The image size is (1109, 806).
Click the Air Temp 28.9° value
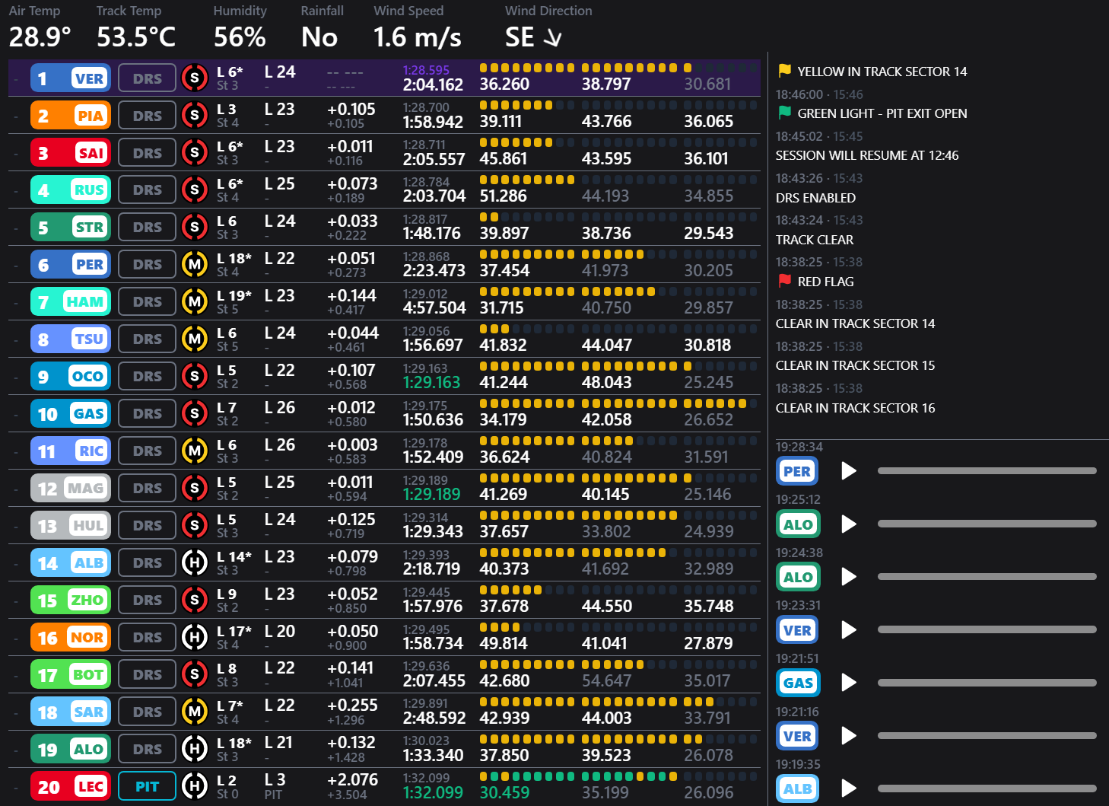pyautogui.click(x=40, y=37)
